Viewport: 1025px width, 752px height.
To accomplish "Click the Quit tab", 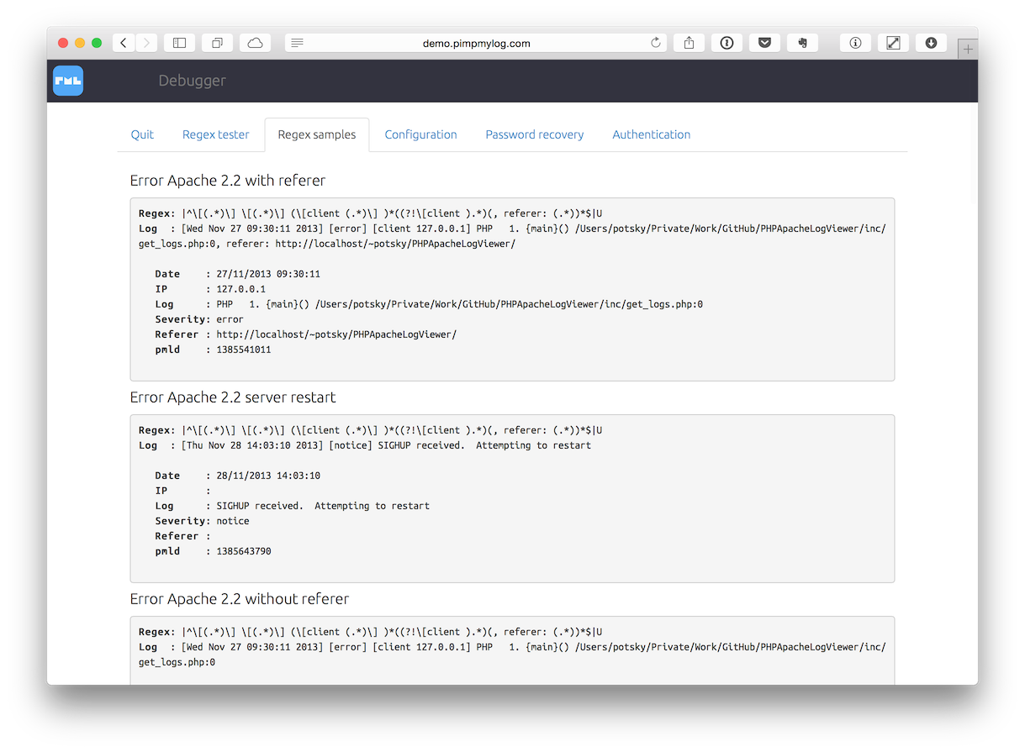I will [x=142, y=134].
